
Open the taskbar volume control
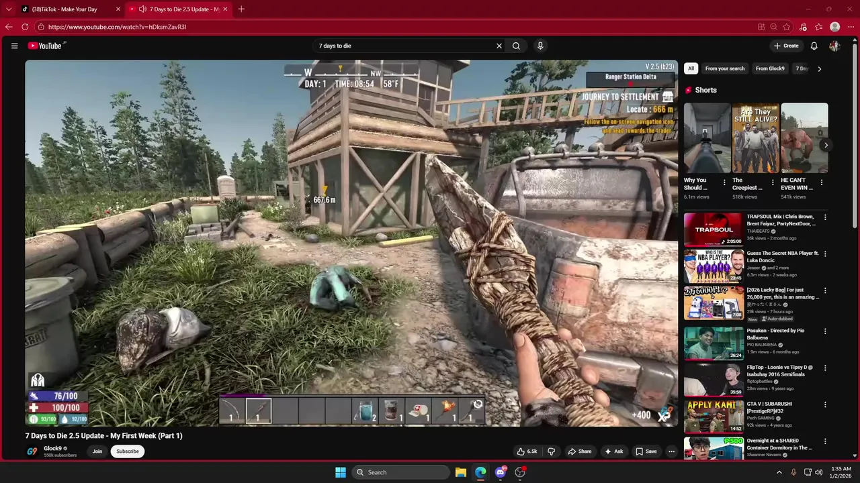pos(819,472)
